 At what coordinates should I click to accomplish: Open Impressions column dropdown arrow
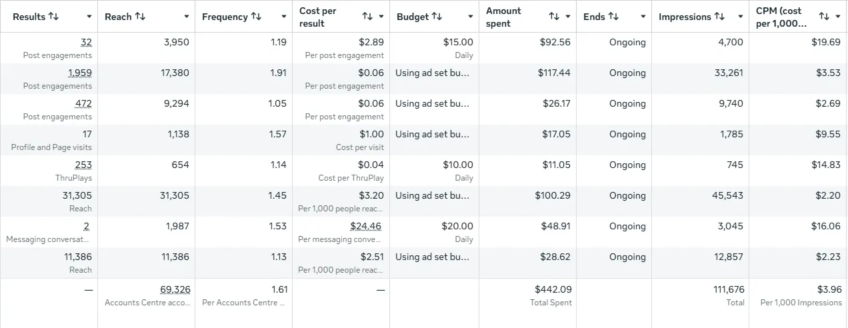coord(741,17)
